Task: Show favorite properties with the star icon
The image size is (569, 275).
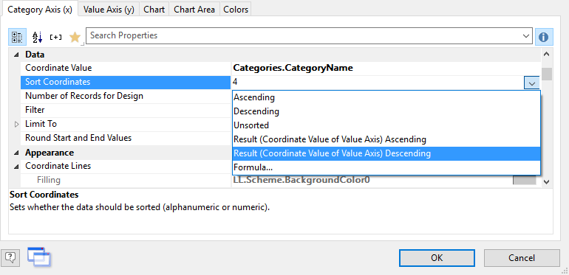Action: click(x=75, y=37)
